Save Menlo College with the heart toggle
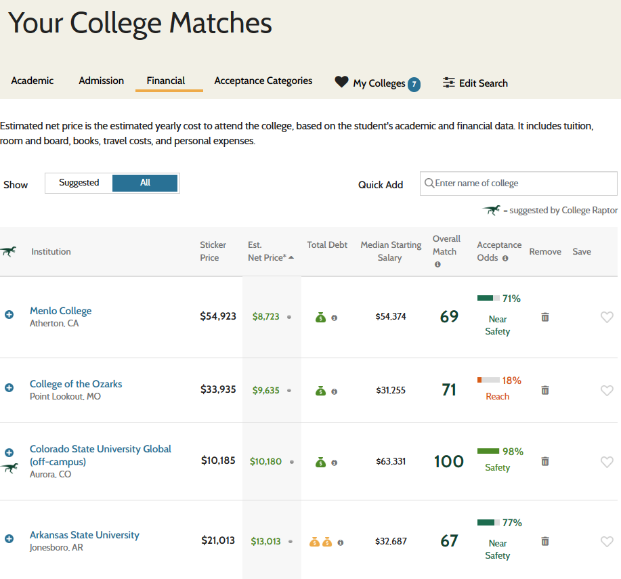This screenshot has width=621, height=579. click(x=606, y=317)
